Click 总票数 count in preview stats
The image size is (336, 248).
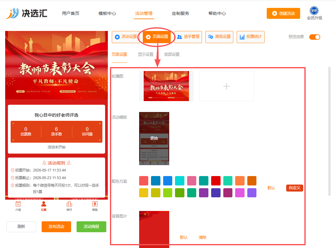click(x=26, y=131)
